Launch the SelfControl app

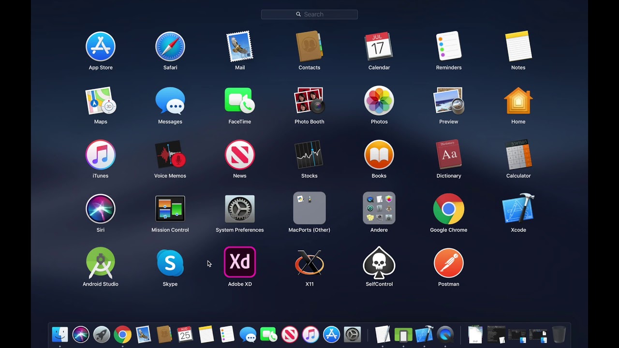[x=379, y=263]
